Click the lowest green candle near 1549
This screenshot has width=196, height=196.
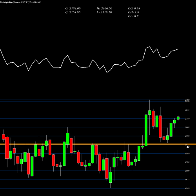point(111,177)
